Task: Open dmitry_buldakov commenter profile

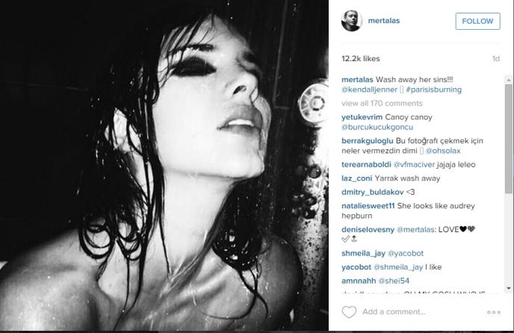Action: tap(372, 192)
